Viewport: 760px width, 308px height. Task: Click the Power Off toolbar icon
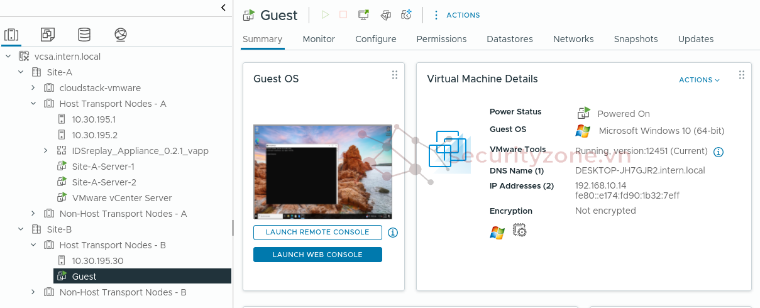click(343, 15)
